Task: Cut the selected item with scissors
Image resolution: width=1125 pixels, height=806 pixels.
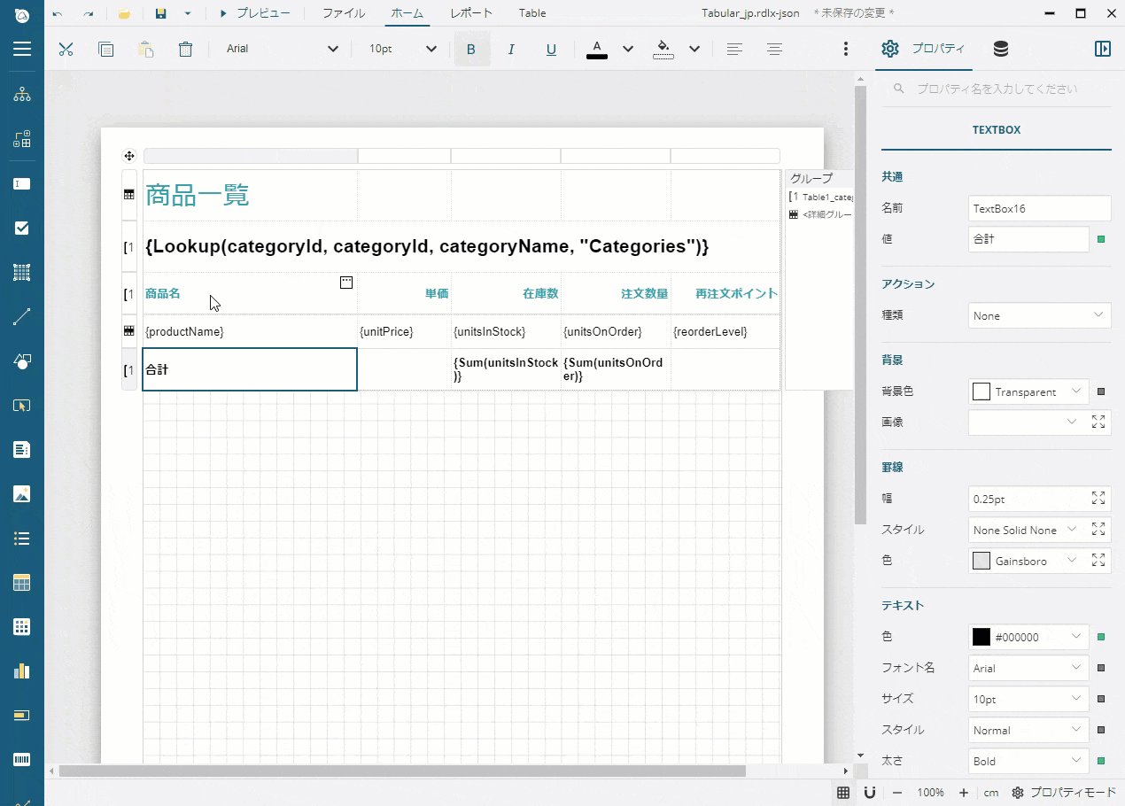Action: point(66,49)
